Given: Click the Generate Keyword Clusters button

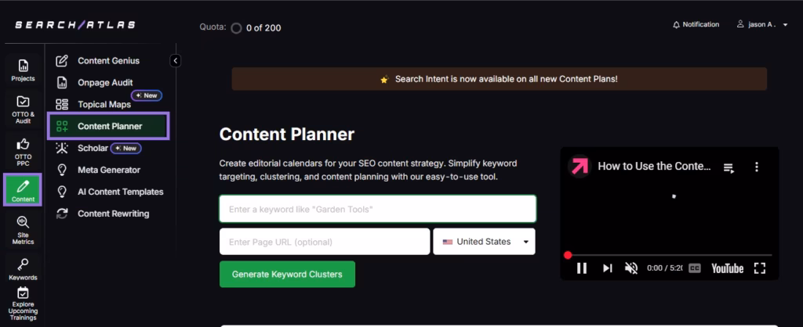Looking at the screenshot, I should (287, 274).
